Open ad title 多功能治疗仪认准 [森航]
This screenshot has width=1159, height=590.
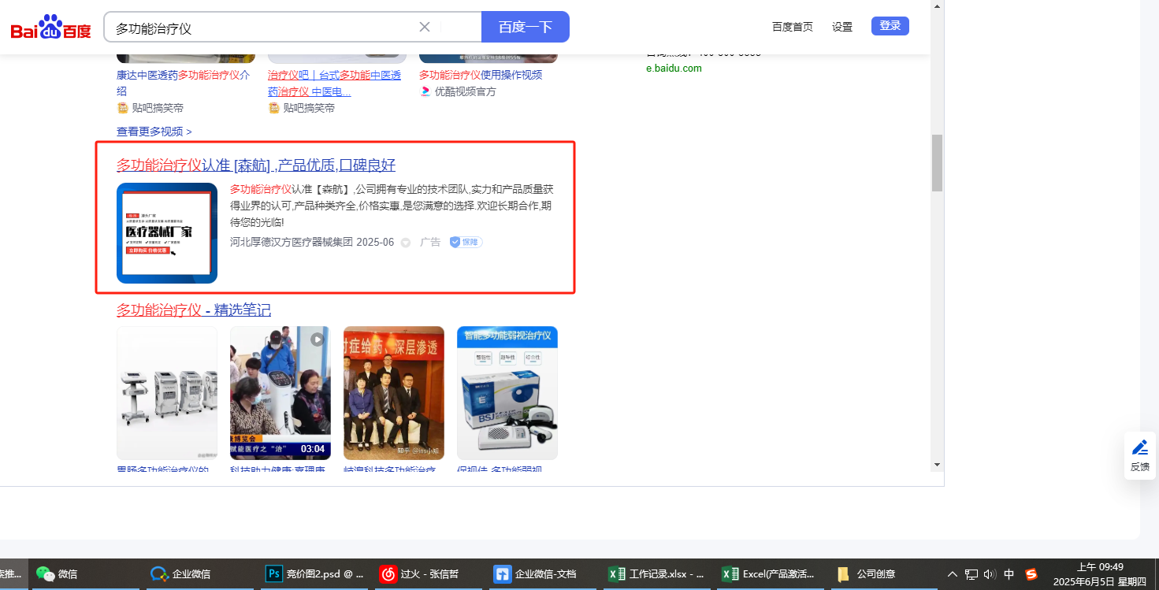pos(256,165)
